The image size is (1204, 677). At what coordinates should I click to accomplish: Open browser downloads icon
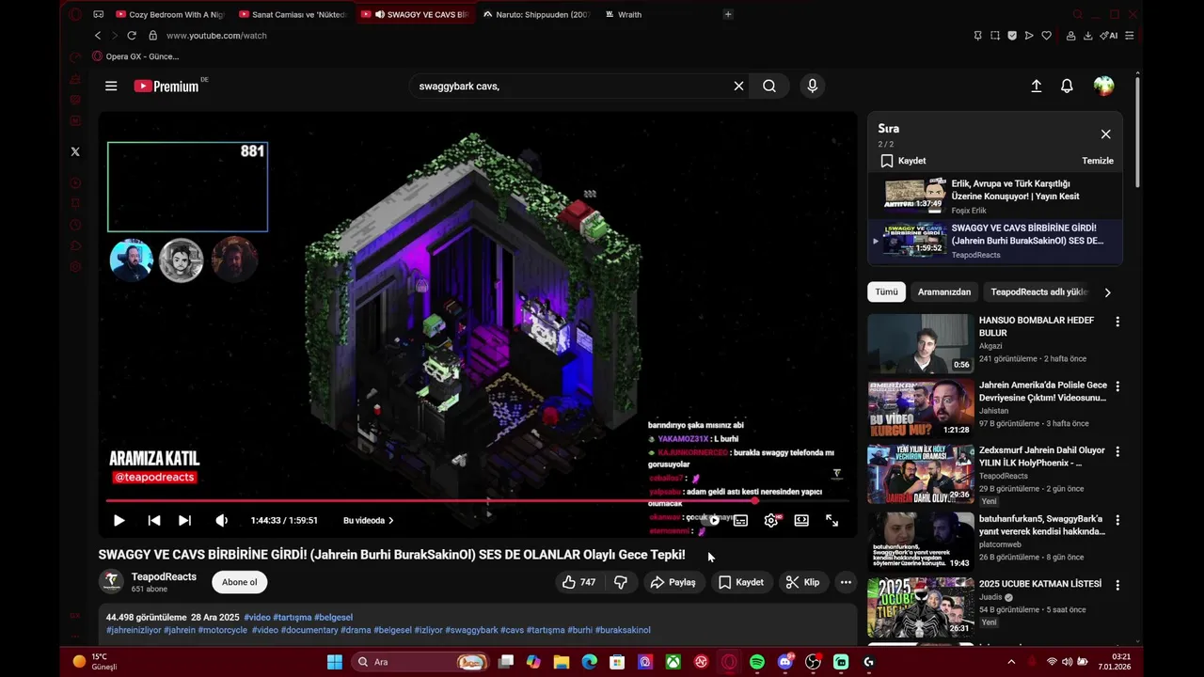point(1088,36)
